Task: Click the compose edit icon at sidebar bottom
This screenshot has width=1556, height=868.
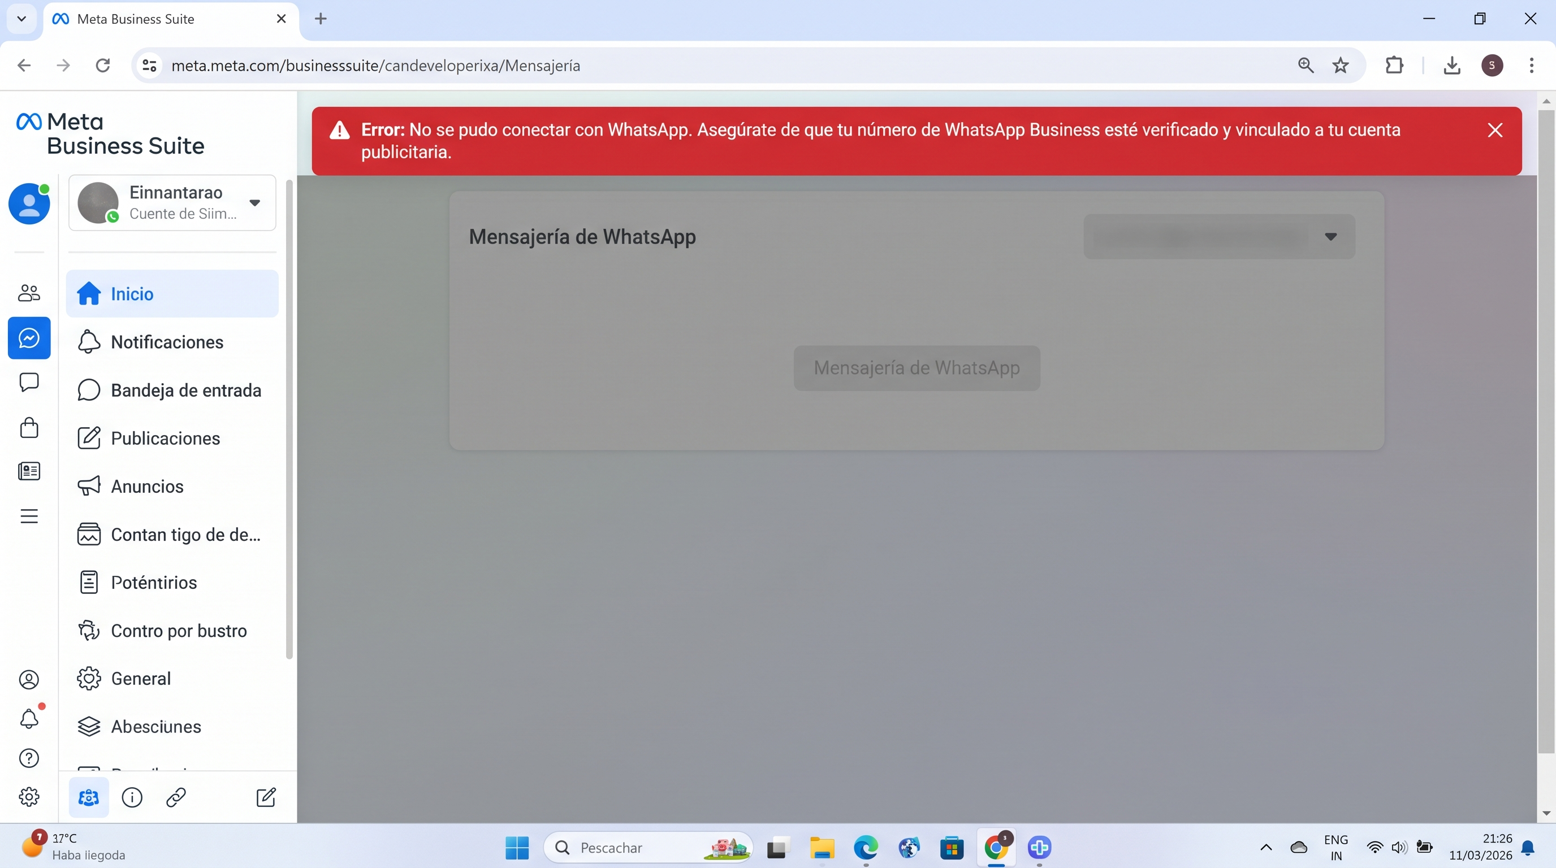Action: point(266,797)
